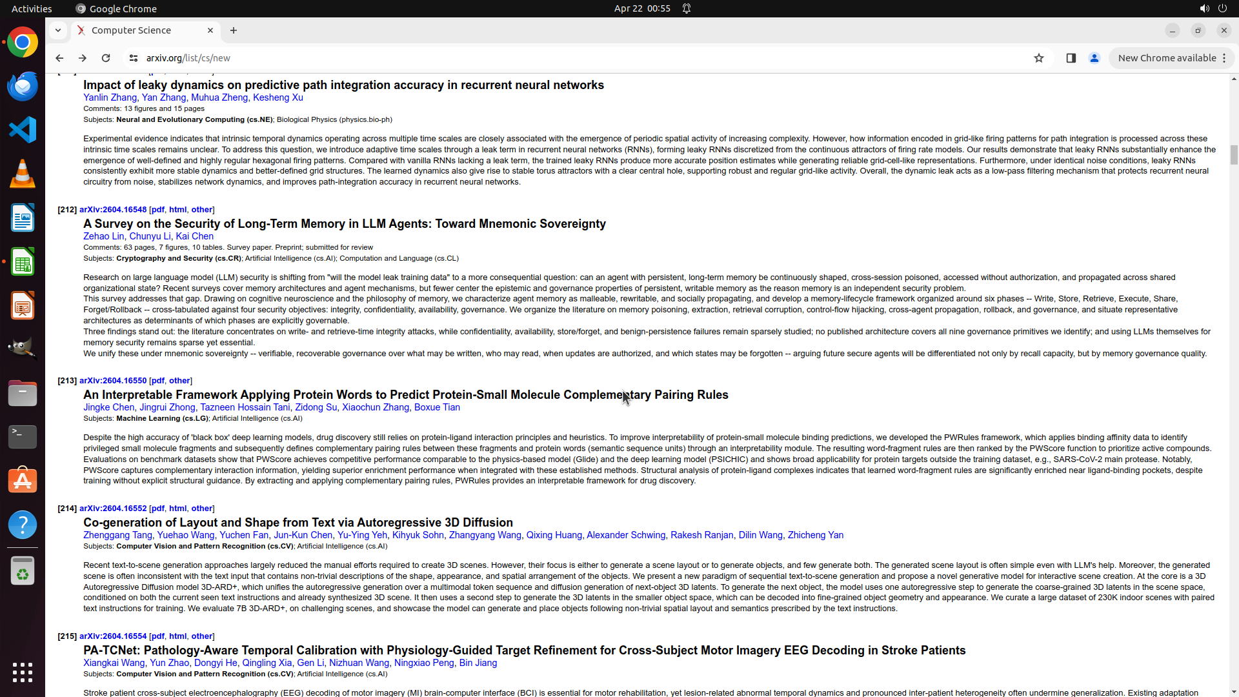Go back to previous page

(59, 58)
